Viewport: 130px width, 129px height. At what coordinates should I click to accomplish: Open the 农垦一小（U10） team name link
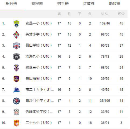pos(38,23)
